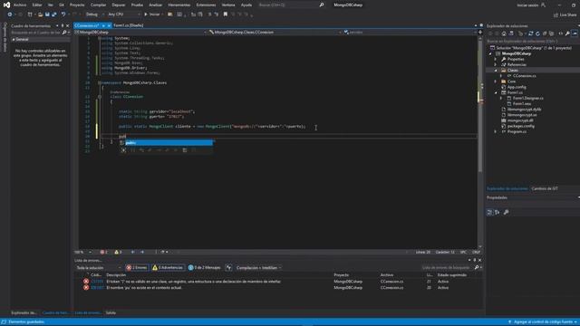
Task: Click alphabetical sort icon in Propiedades panel
Action: click(498, 212)
